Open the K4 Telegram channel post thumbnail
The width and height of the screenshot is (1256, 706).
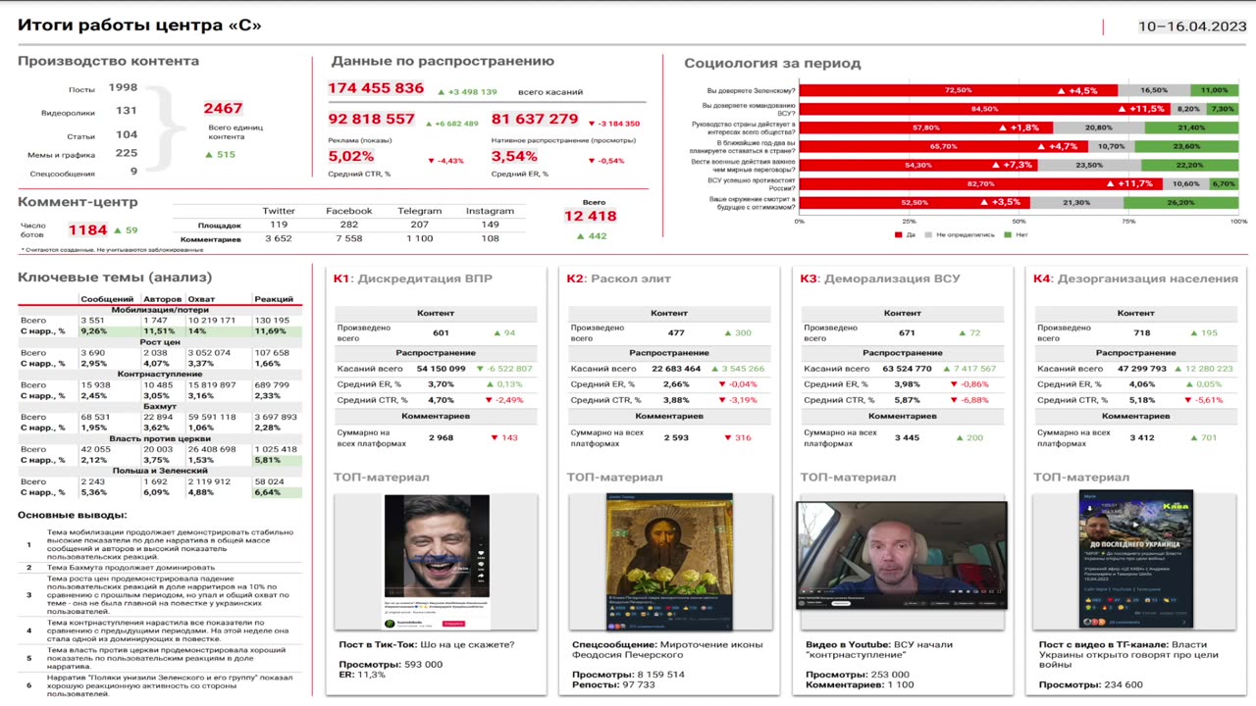[x=1136, y=559]
